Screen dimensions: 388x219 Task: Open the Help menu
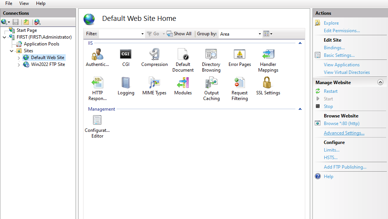coord(41,3)
